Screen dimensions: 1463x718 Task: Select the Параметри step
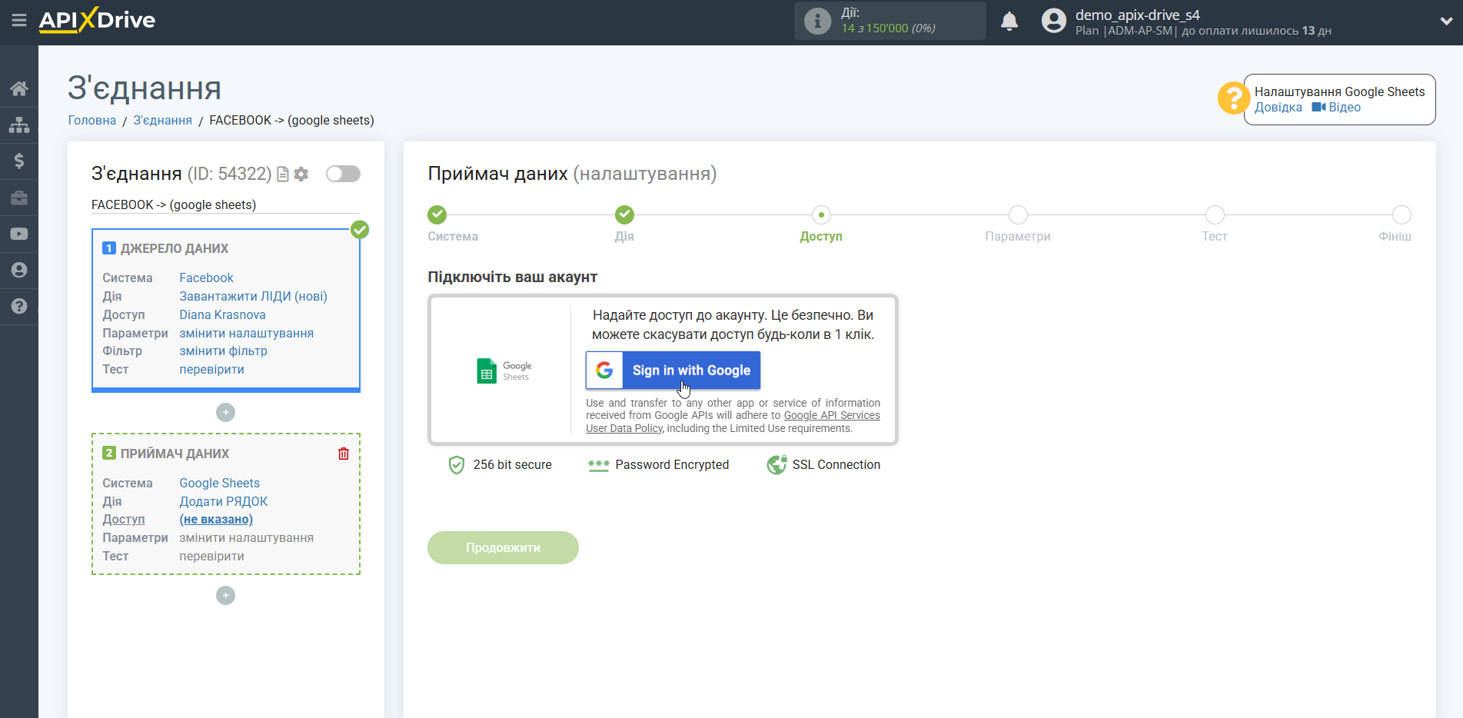1018,214
